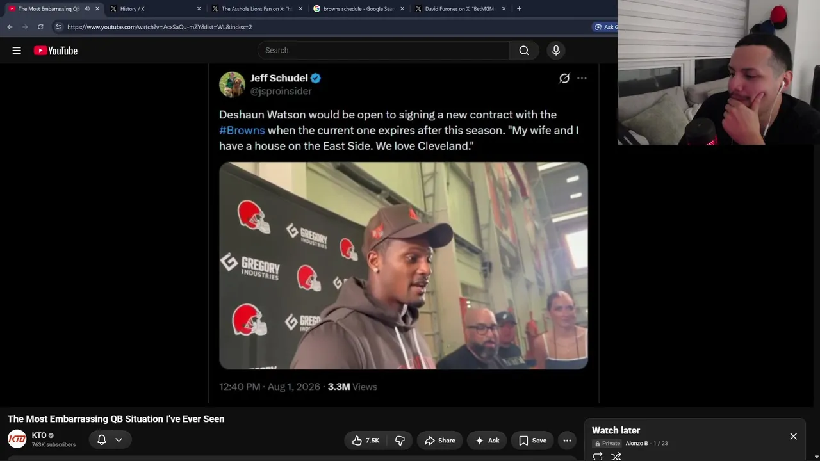Click the Alonzo B playlist owner

tap(637, 443)
